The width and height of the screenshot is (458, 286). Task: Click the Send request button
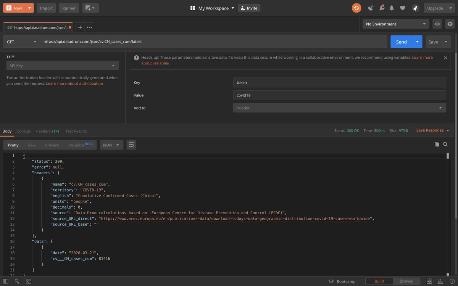(402, 42)
